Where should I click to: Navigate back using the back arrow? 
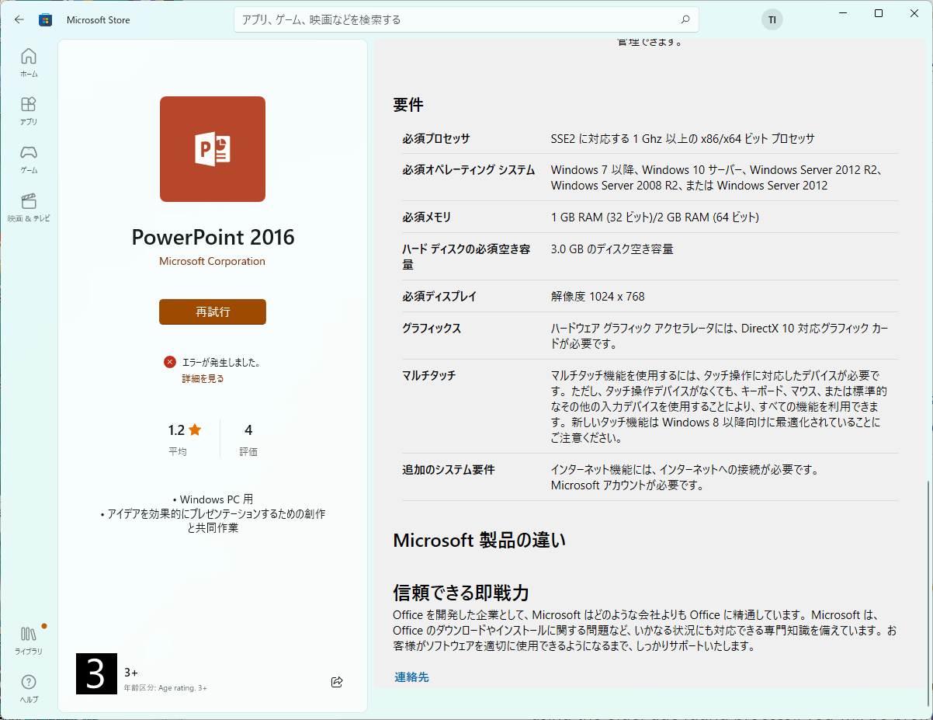pyautogui.click(x=19, y=19)
